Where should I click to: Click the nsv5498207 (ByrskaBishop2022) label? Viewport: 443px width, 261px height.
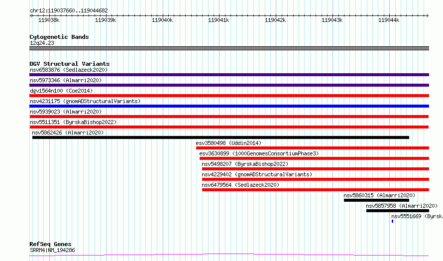[245, 164]
